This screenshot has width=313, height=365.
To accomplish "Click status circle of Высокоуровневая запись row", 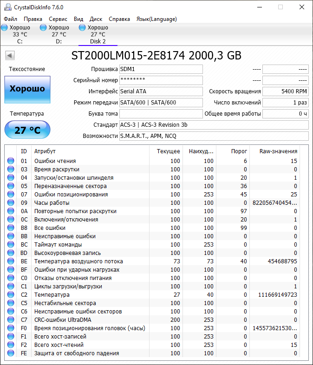I will [x=11, y=253].
